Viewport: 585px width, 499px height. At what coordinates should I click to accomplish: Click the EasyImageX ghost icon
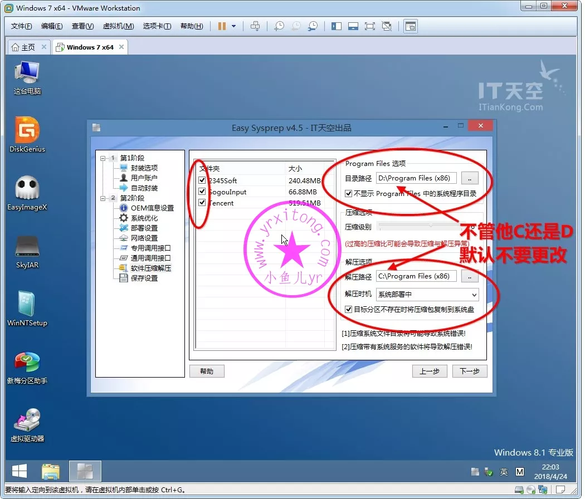[27, 190]
